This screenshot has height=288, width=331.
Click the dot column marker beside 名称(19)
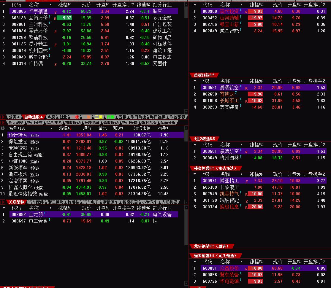pos(52,128)
